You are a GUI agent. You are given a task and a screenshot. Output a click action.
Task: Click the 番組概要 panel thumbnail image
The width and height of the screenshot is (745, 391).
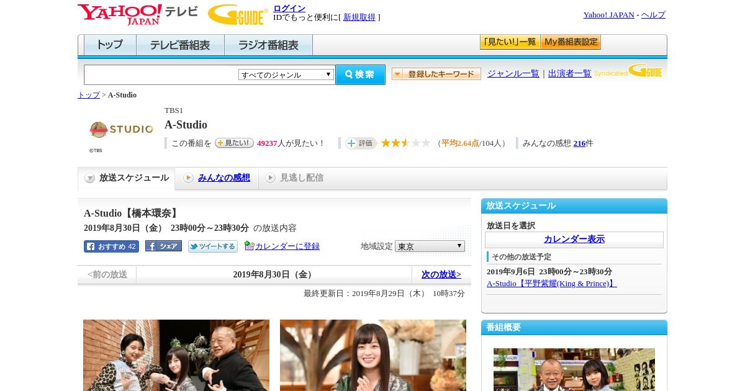[574, 369]
